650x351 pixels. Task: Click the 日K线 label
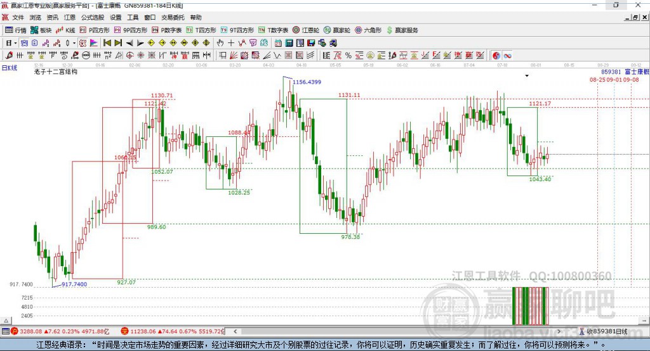pos(10,68)
